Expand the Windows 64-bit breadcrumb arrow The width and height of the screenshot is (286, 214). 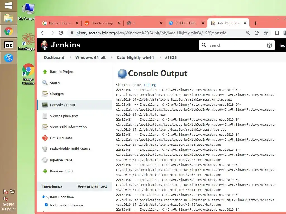tap(112, 57)
